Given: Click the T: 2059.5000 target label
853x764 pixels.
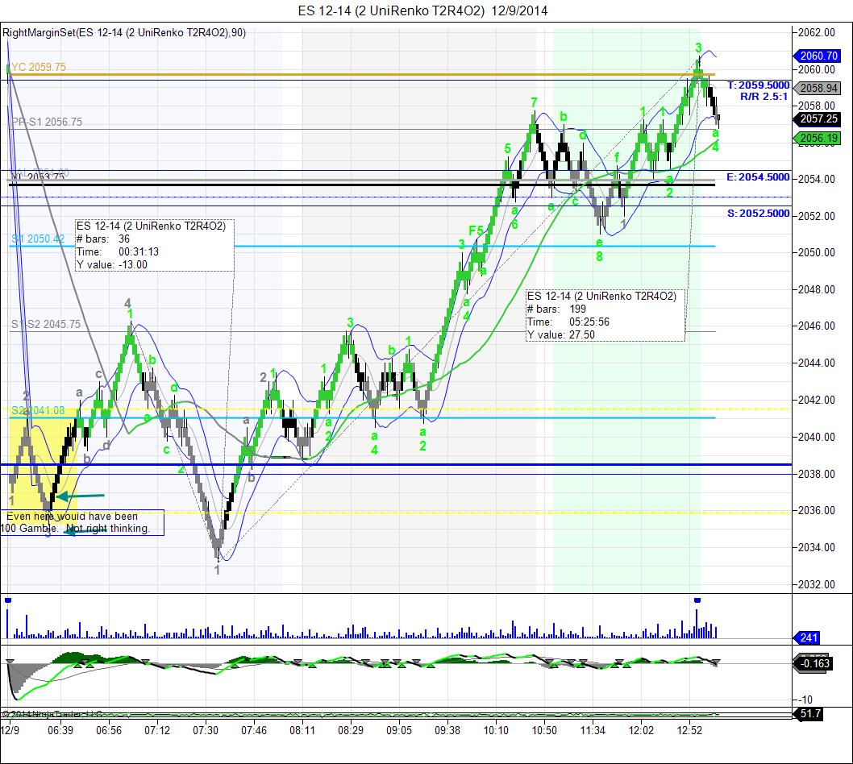Looking at the screenshot, I should pyautogui.click(x=759, y=85).
